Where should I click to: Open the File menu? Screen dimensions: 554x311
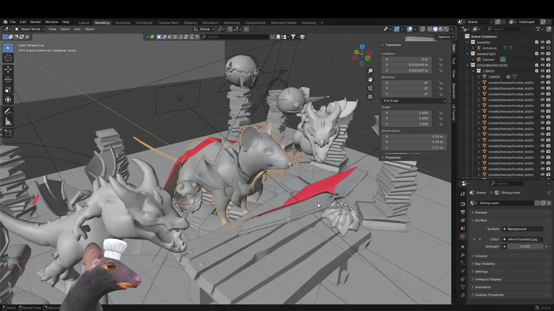tap(13, 22)
